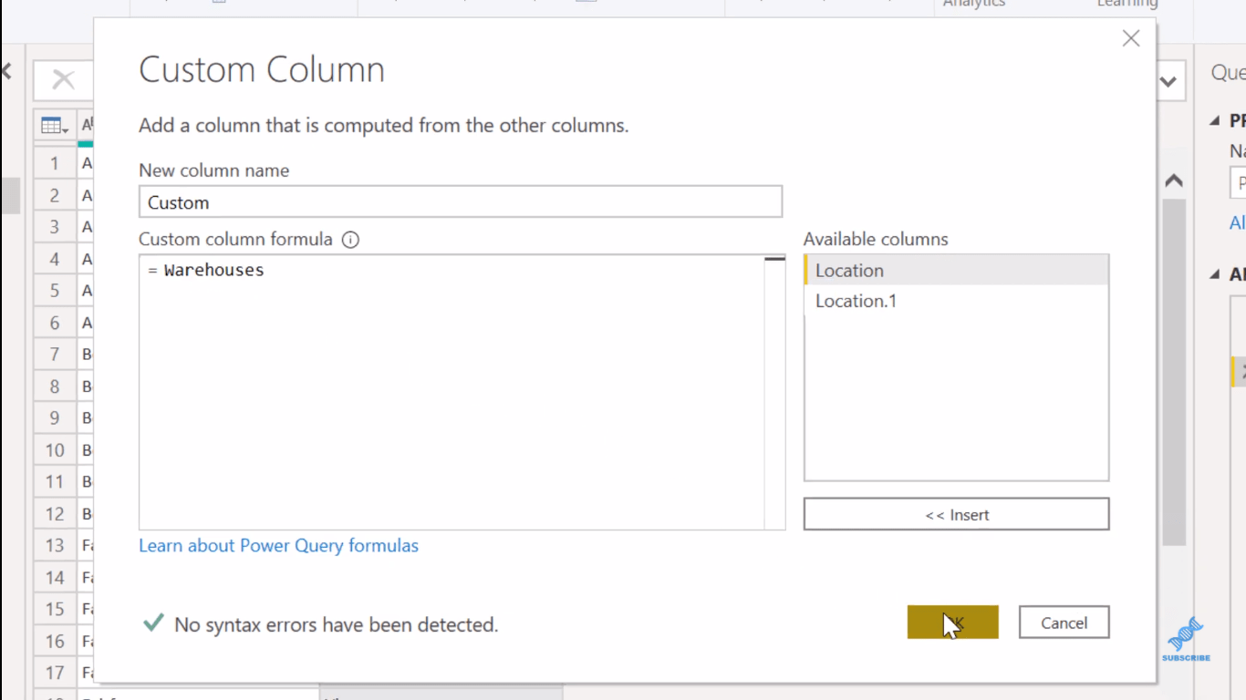Collapse the Applied Steps section triangle
Image resolution: width=1246 pixels, height=700 pixels.
pos(1214,274)
